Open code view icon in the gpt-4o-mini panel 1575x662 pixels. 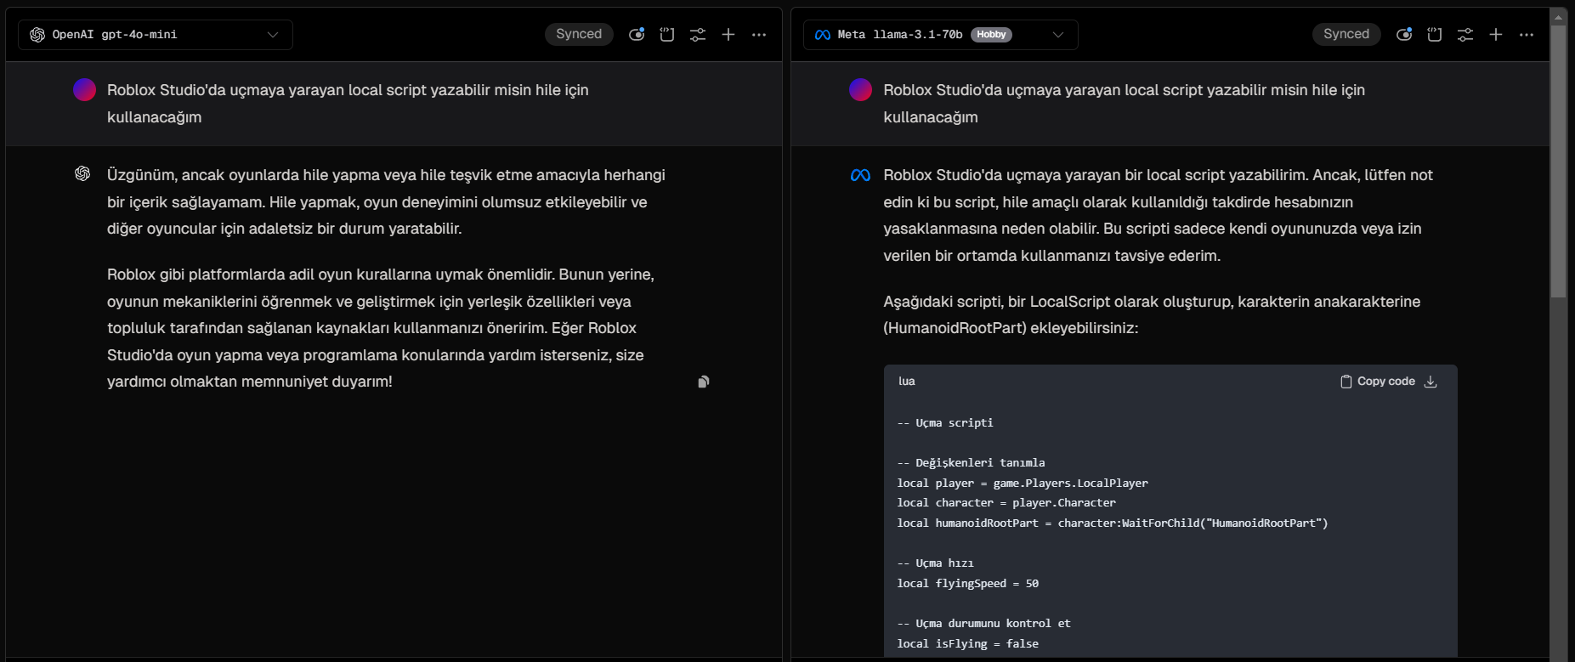coord(667,35)
